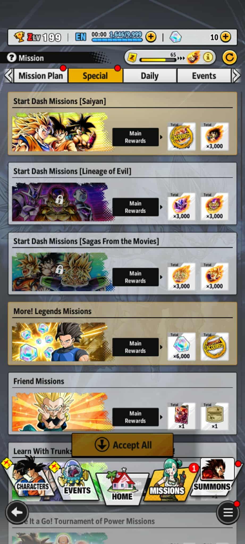The width and height of the screenshot is (245, 544).
Task: Expand Main Rewards for Saiyan missions
Action: 136,137
